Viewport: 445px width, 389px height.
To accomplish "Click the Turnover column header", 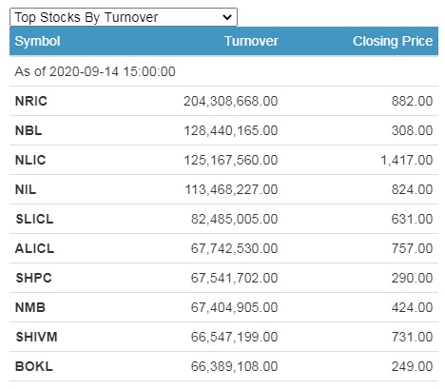I will tap(251, 41).
